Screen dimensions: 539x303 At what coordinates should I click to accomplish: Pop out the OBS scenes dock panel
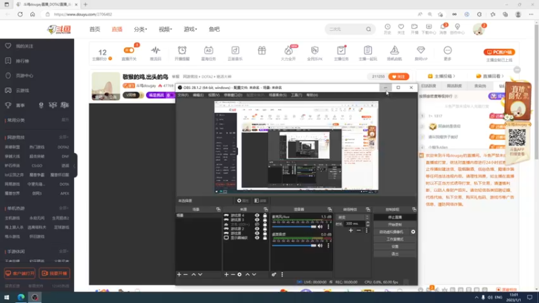click(218, 209)
